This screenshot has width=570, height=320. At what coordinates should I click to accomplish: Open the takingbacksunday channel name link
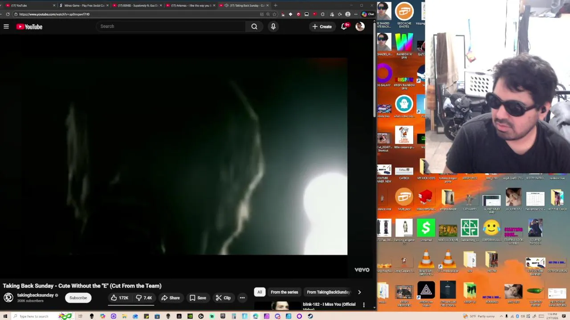tap(35, 295)
